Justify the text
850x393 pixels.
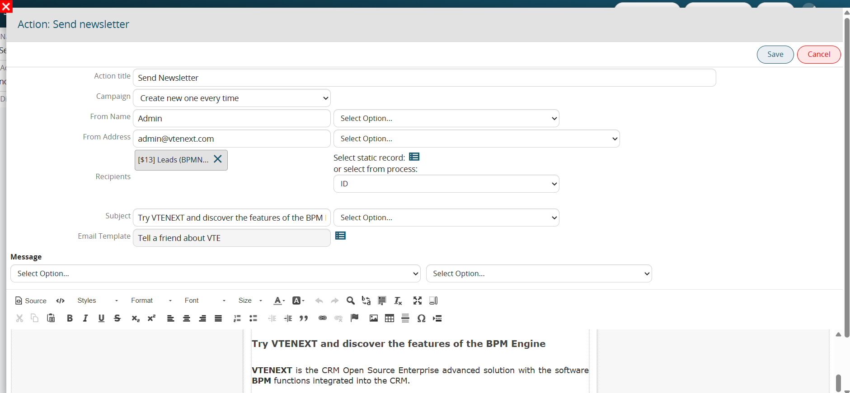pyautogui.click(x=218, y=318)
